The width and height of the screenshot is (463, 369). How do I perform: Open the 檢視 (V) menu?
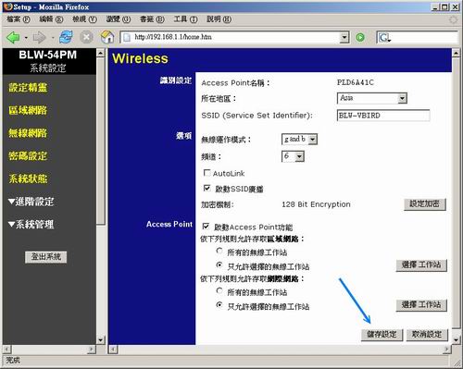point(84,19)
